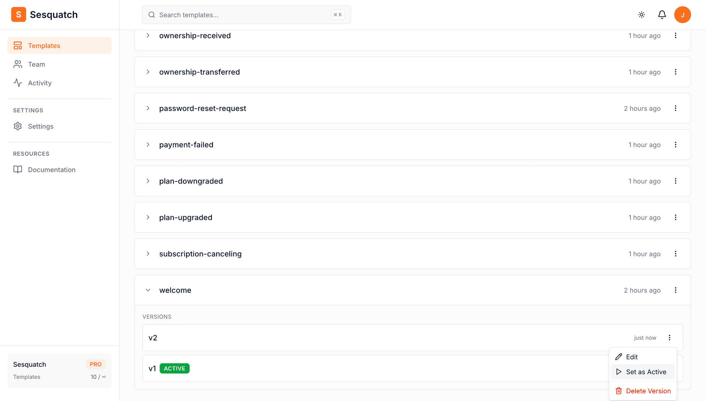Image resolution: width=706 pixels, height=401 pixels.
Task: Open the Documentation book icon
Action: (x=18, y=169)
